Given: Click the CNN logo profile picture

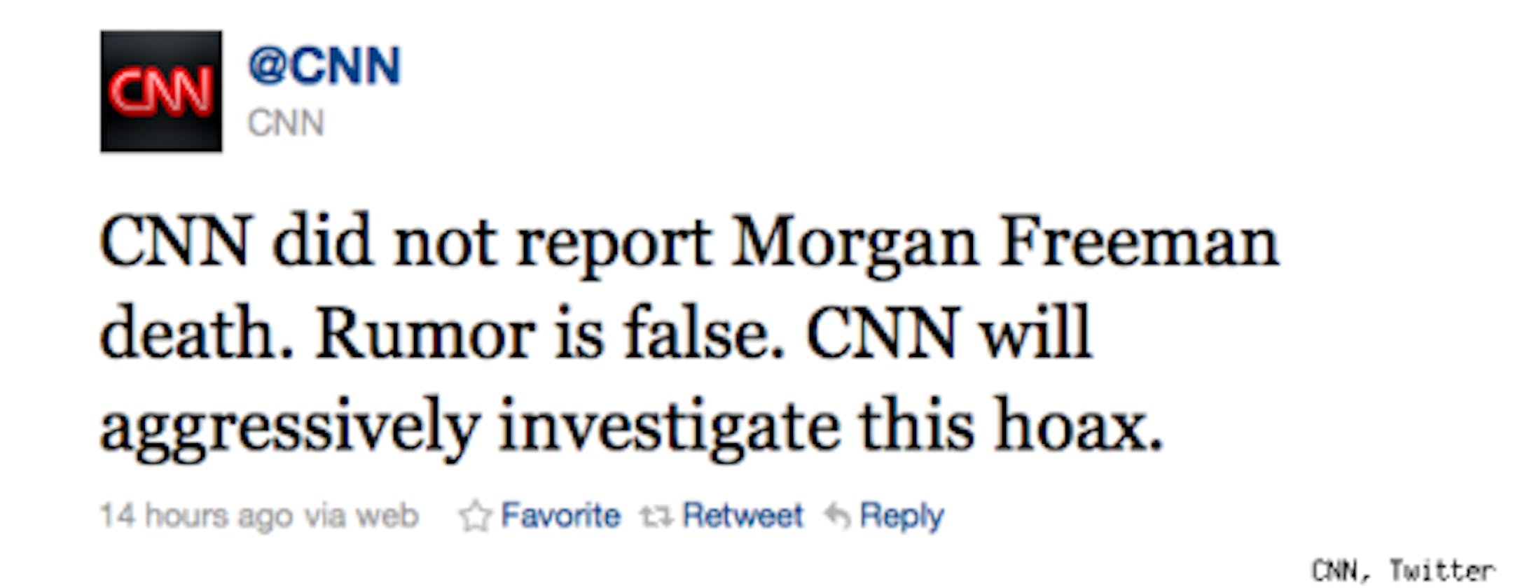Looking at the screenshot, I should click(x=161, y=91).
